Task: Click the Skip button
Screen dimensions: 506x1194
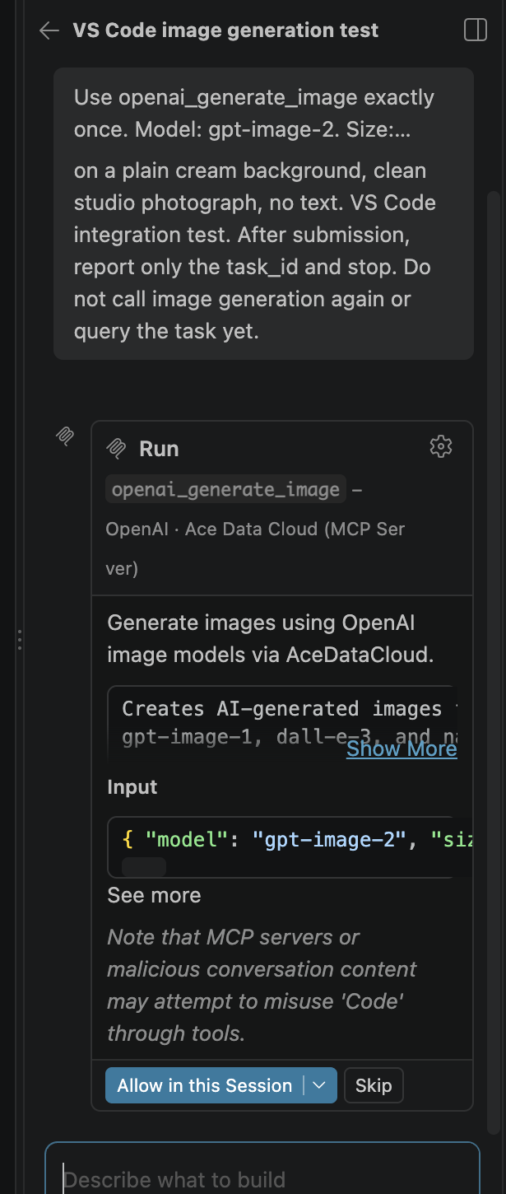Action: click(374, 1085)
